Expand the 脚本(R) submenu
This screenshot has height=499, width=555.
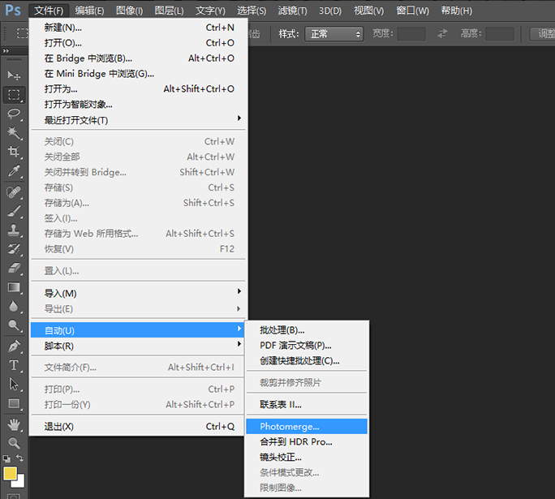tap(138, 346)
